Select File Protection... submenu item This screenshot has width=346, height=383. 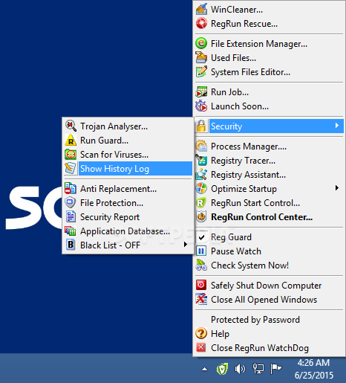[128, 203]
